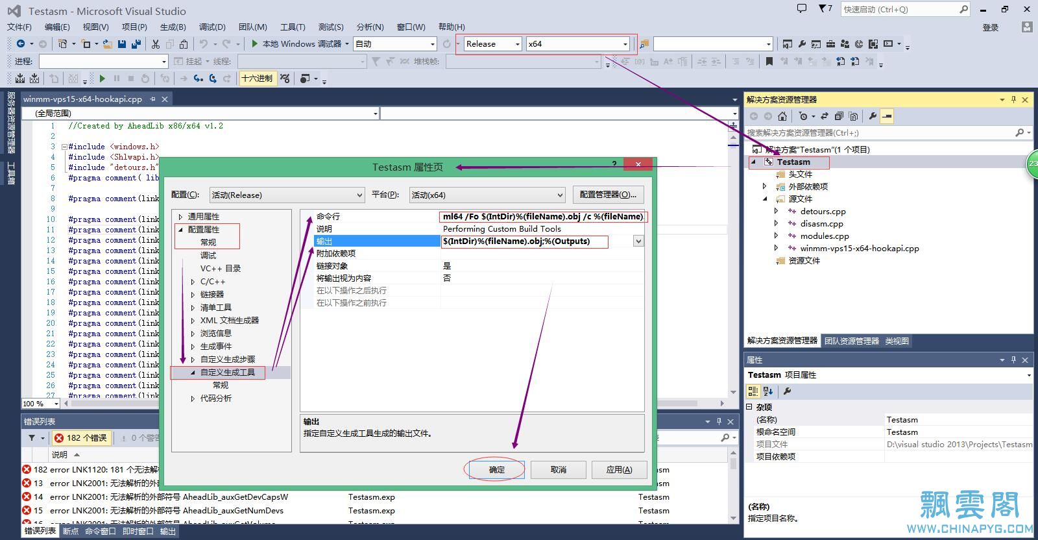Open the 调试(D) menu
Image resolution: width=1038 pixels, height=540 pixels.
[212, 27]
